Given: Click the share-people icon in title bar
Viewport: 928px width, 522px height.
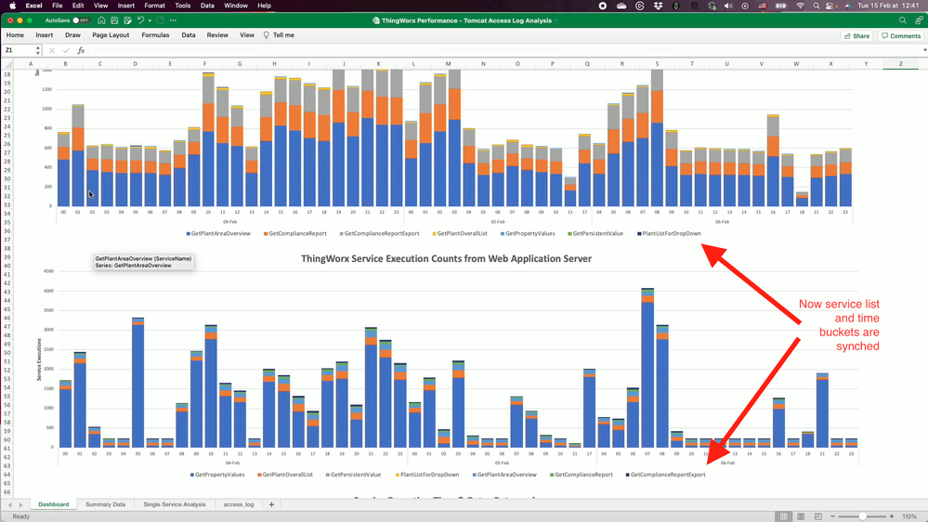Looking at the screenshot, I should coord(919,20).
